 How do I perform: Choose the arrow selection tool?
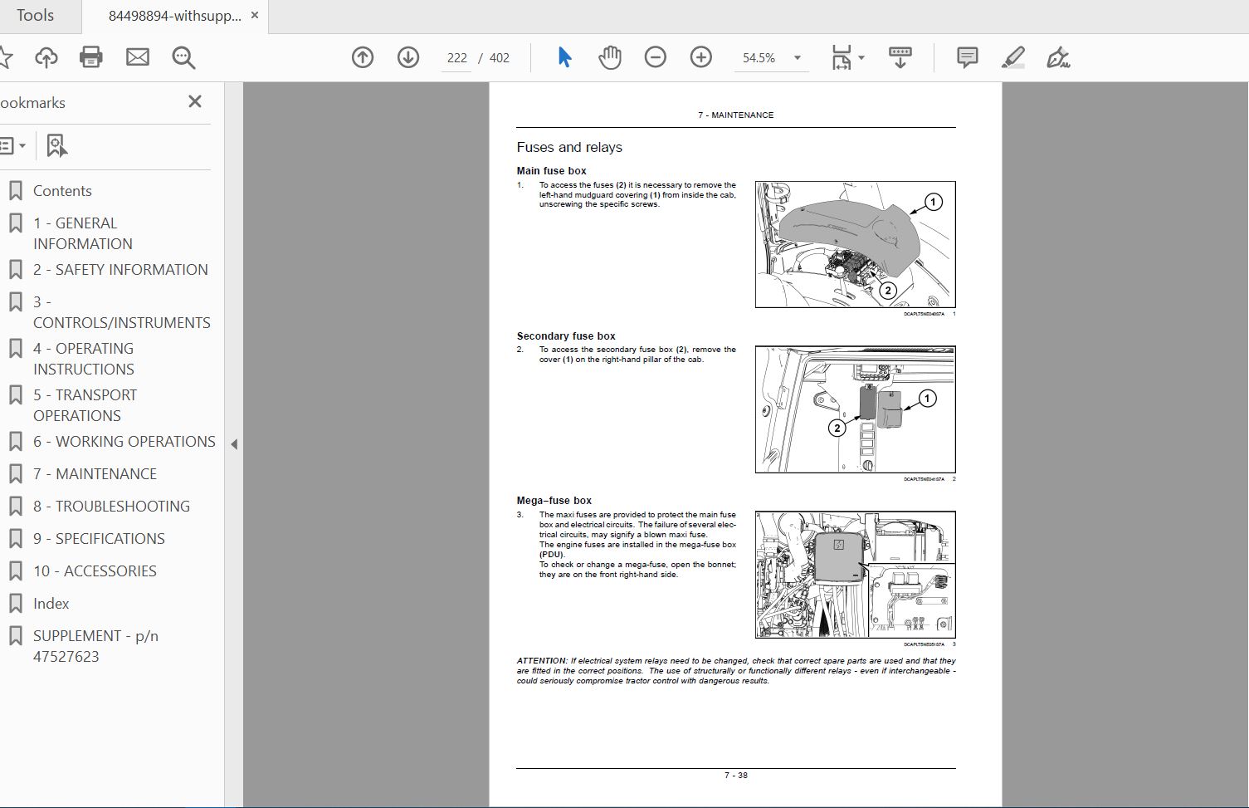565,57
